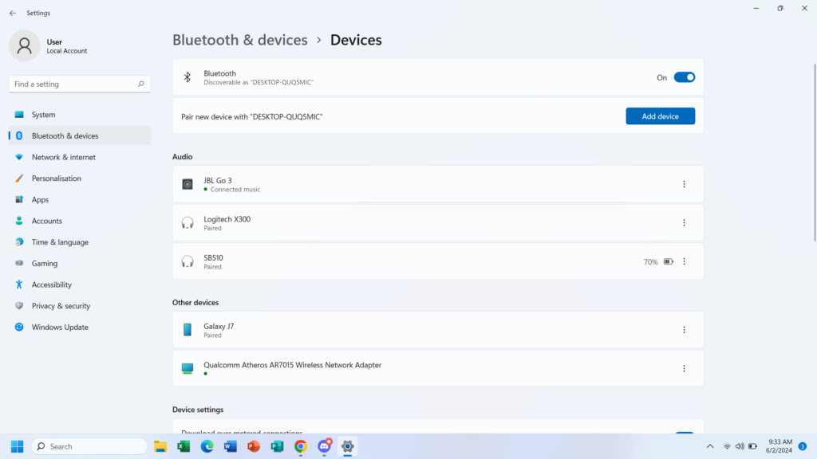The image size is (817, 459).
Task: Click the Galaxy J7 phone icon
Action: click(187, 330)
